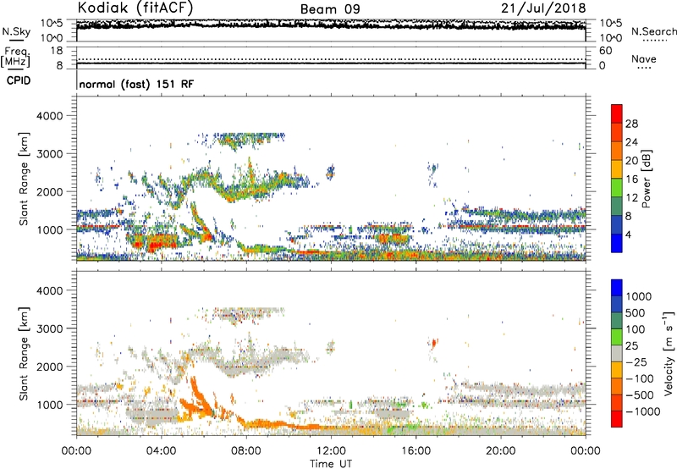Click the Slant Range label of velocity panel
677x469 pixels.
pyautogui.click(x=24, y=353)
